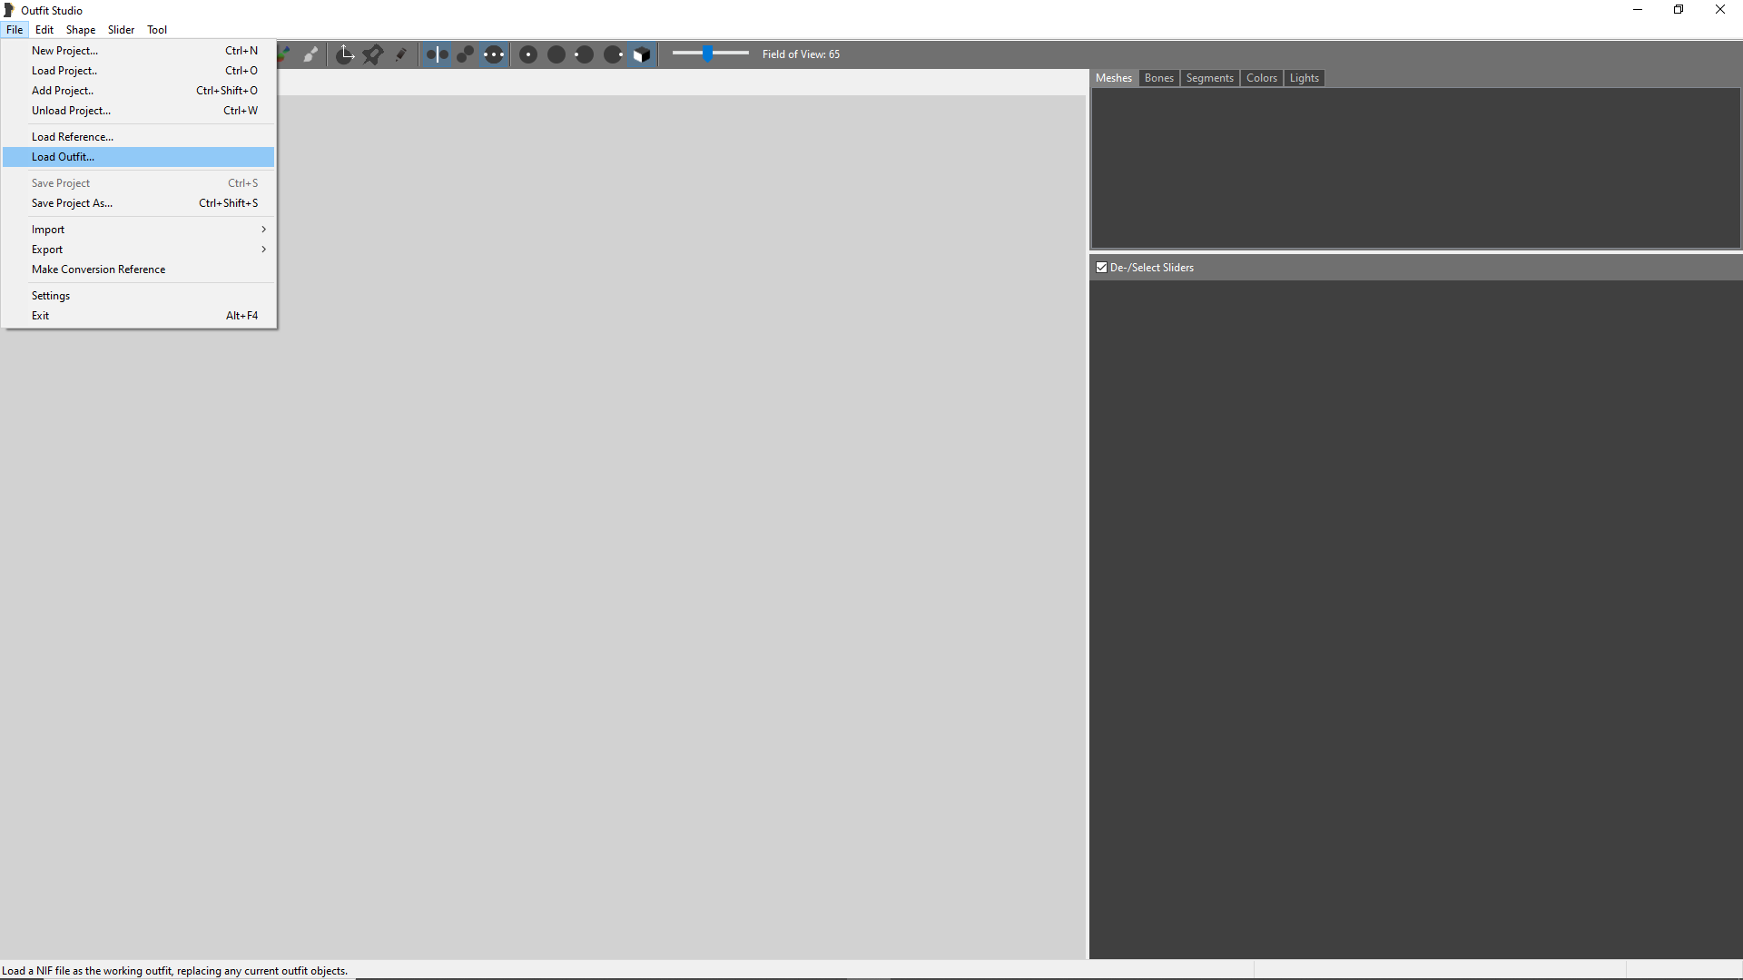Click the Outfit Studio title bar app icon

9,10
